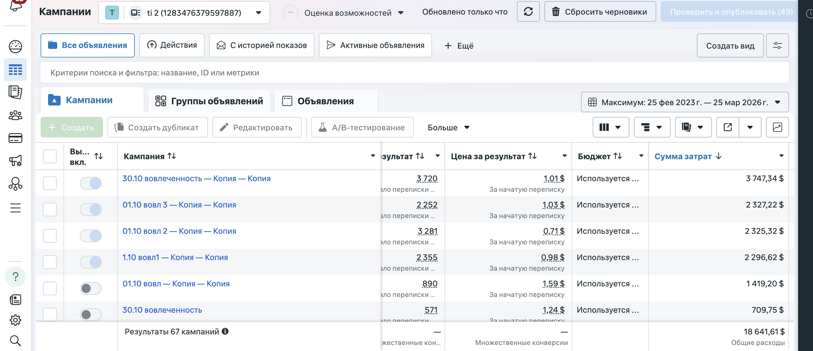Click the export share icon
Image resolution: width=813 pixels, height=351 pixels.
tap(728, 127)
